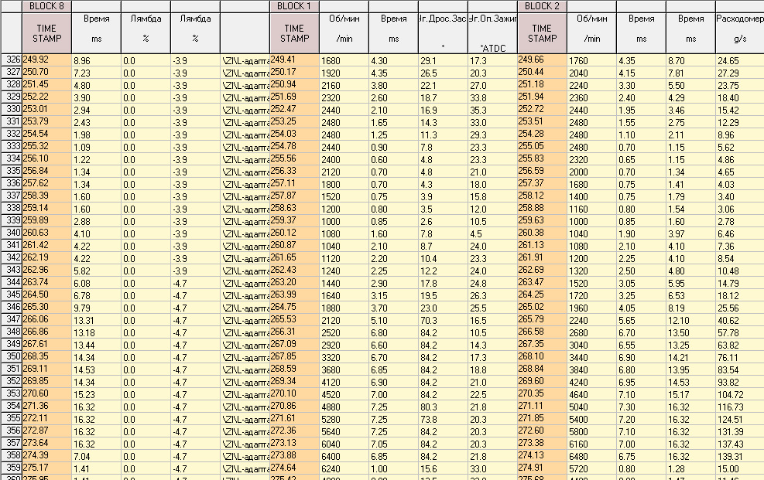Viewport: 764px width, 480px height.
Task: Select throttle angle '73.8' in row 355
Action: [x=443, y=419]
